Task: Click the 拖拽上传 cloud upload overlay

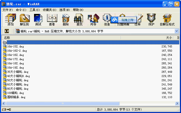Action: 124,20
